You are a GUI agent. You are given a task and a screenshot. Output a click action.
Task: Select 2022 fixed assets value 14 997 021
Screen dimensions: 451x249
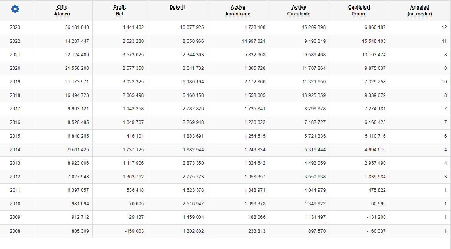tap(253, 41)
